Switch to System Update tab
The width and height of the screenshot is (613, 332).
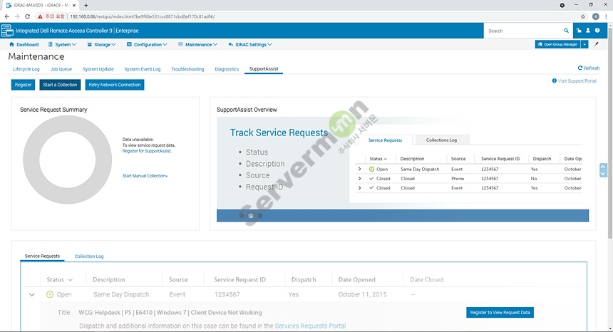[x=98, y=69]
